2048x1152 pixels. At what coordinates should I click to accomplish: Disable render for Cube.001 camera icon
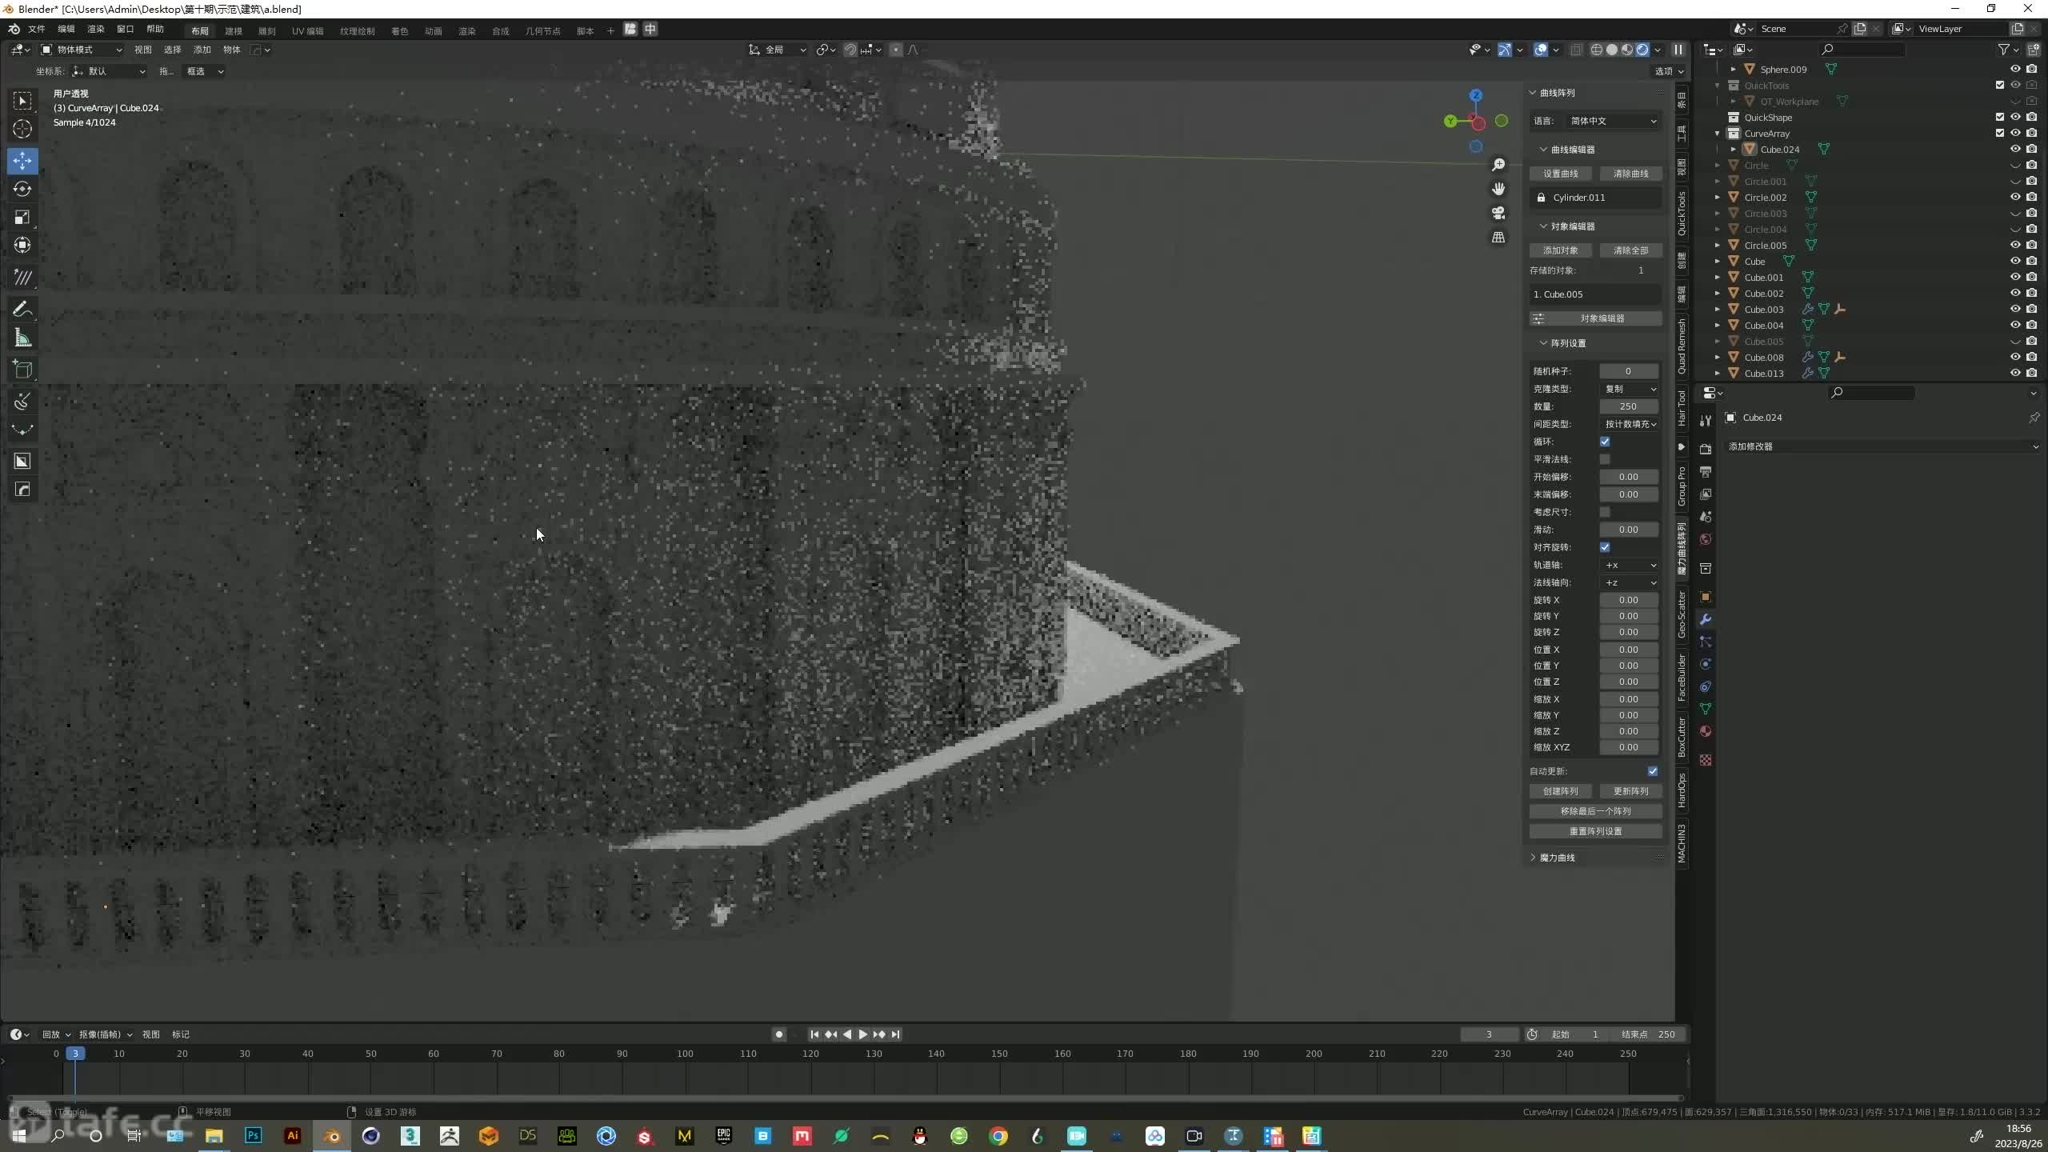click(x=2031, y=278)
